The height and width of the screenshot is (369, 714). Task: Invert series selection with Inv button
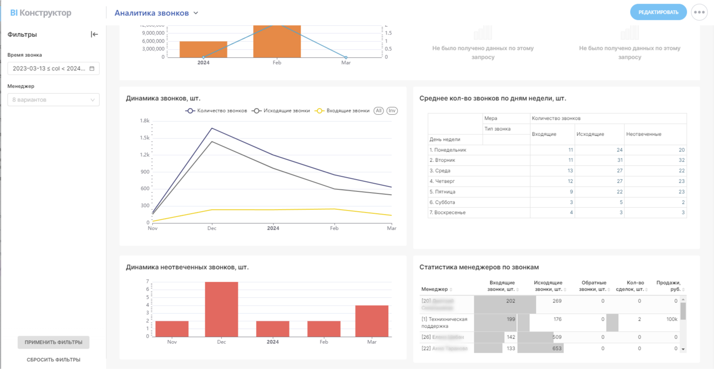pyautogui.click(x=392, y=111)
